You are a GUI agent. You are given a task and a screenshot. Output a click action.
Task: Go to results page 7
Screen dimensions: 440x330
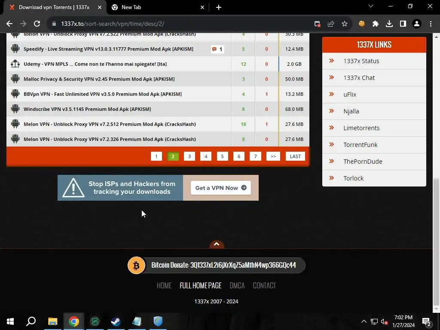255,156
